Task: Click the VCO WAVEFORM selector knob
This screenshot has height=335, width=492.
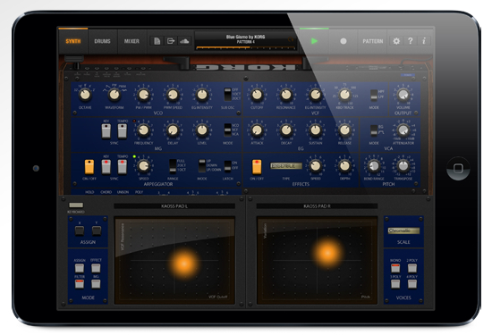Action: pyautogui.click(x=115, y=95)
